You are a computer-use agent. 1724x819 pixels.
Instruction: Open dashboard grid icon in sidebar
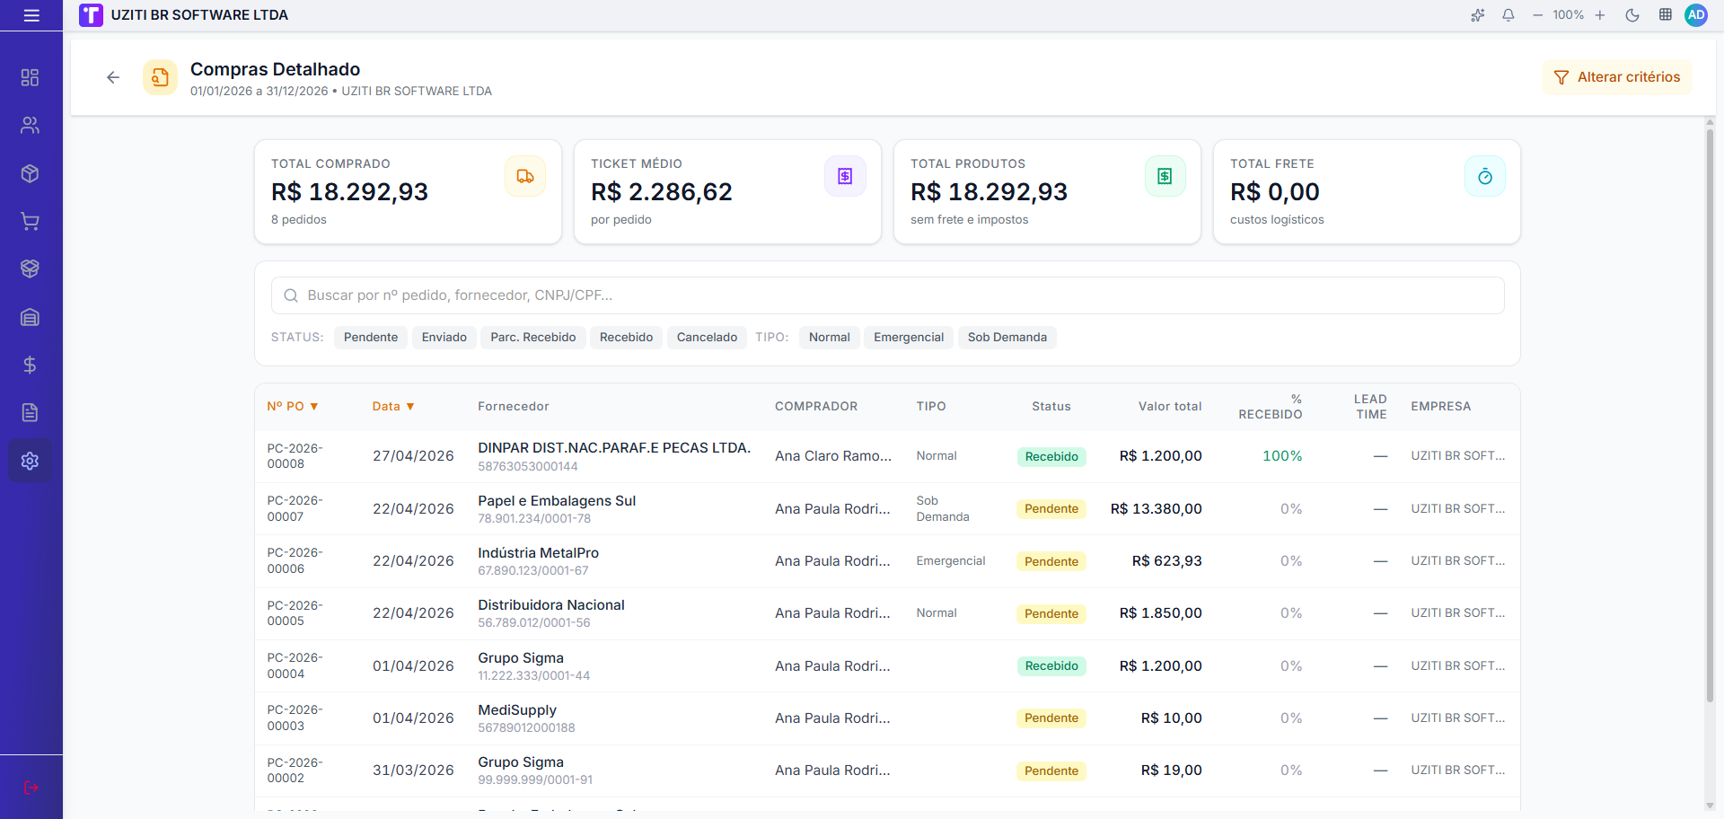click(30, 77)
